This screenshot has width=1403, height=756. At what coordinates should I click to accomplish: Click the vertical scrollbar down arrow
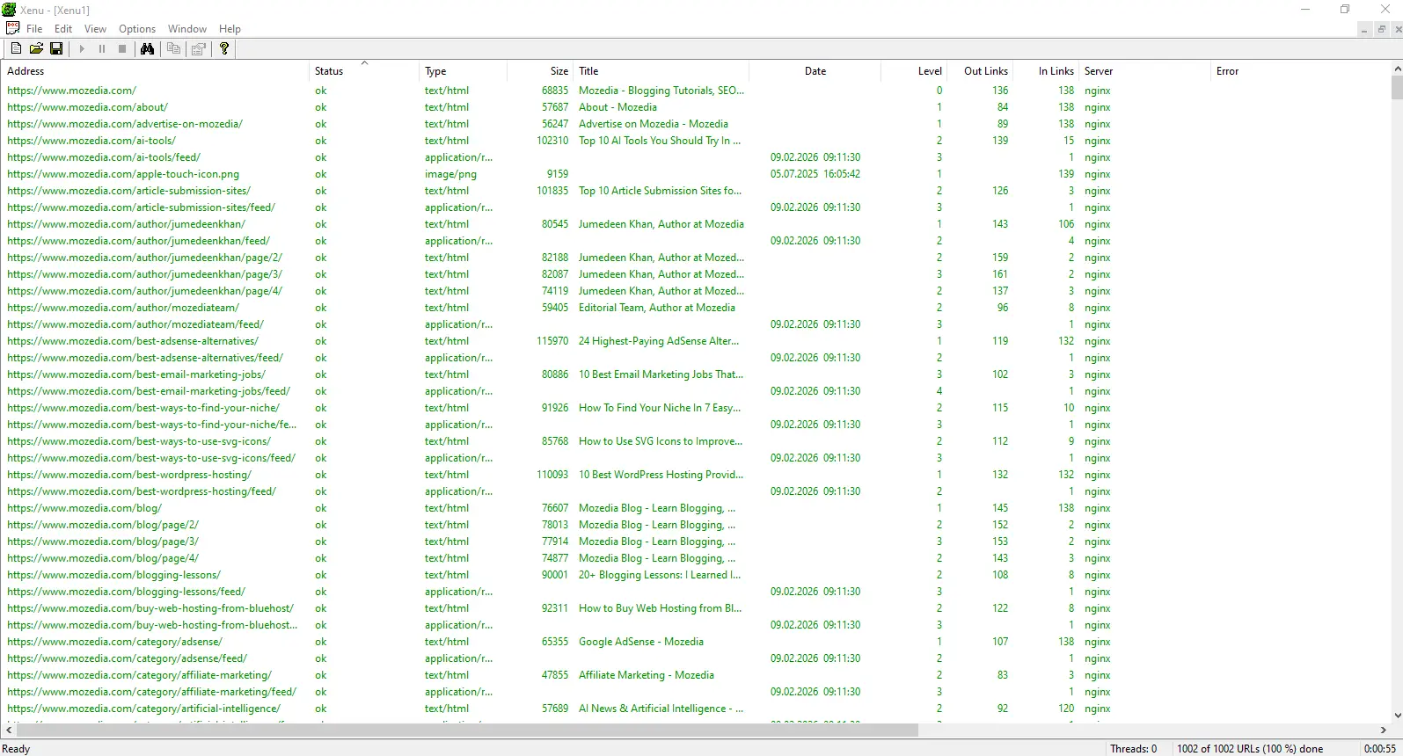pyautogui.click(x=1396, y=716)
